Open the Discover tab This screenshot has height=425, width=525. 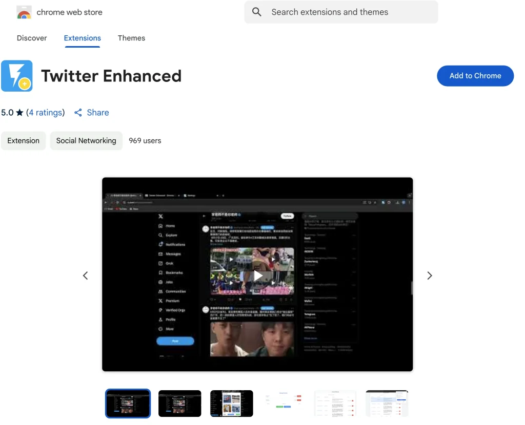click(x=32, y=38)
